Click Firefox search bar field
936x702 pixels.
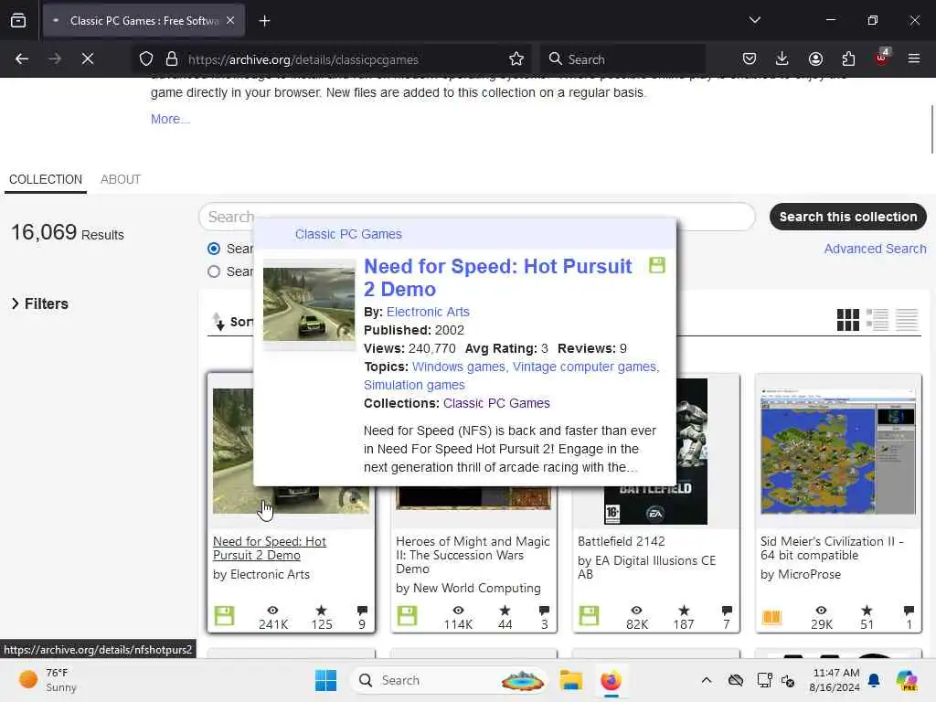622,58
